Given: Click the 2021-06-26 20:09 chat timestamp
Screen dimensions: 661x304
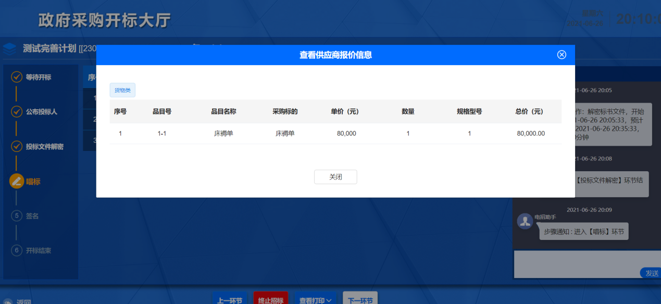Looking at the screenshot, I should (589, 210).
